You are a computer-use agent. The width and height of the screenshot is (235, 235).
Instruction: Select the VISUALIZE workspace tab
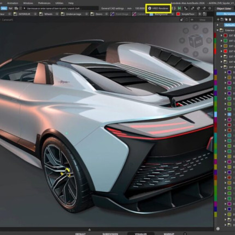pyautogui.click(x=140, y=234)
